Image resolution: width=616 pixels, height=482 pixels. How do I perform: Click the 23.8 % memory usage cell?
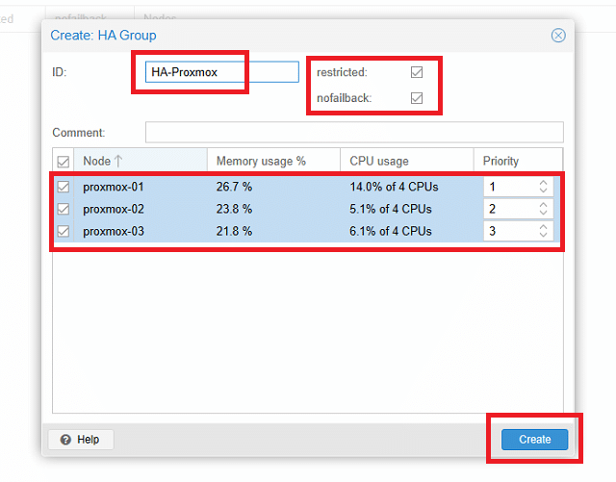point(234,209)
